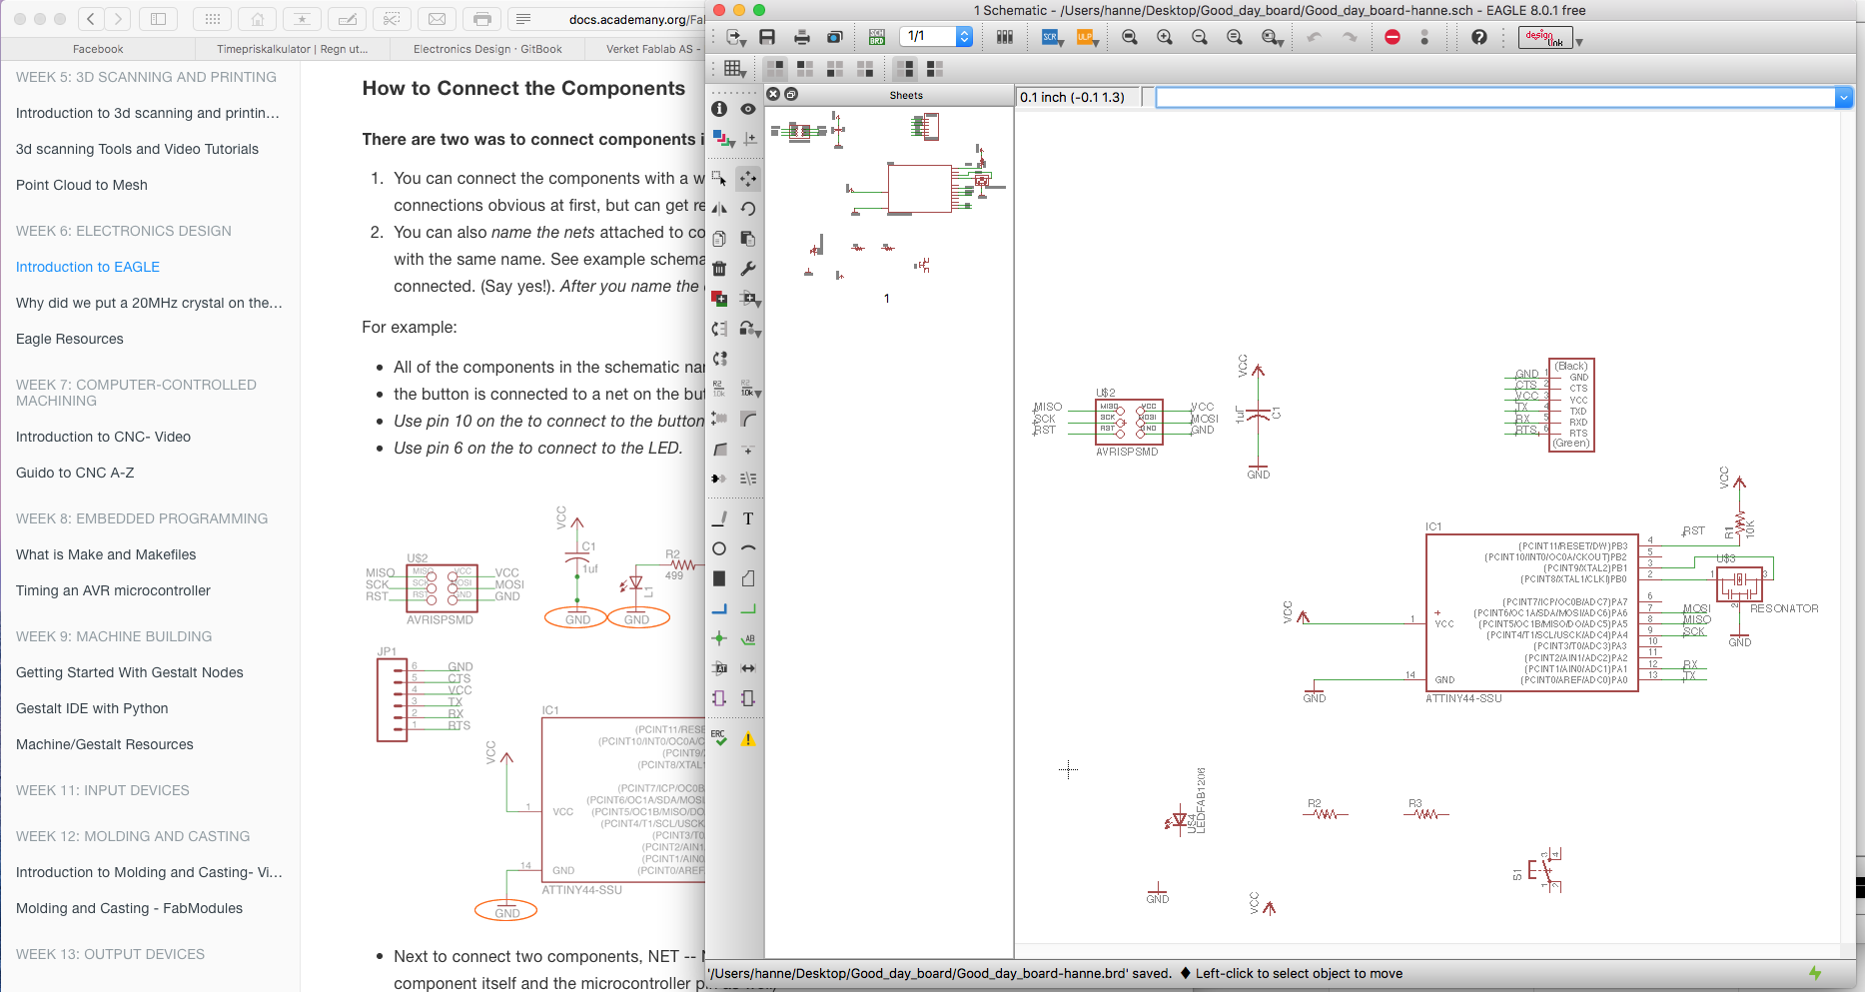Screen dimensions: 1865x992
Task: Open Point Cloud to Mesh link
Action: [82, 185]
